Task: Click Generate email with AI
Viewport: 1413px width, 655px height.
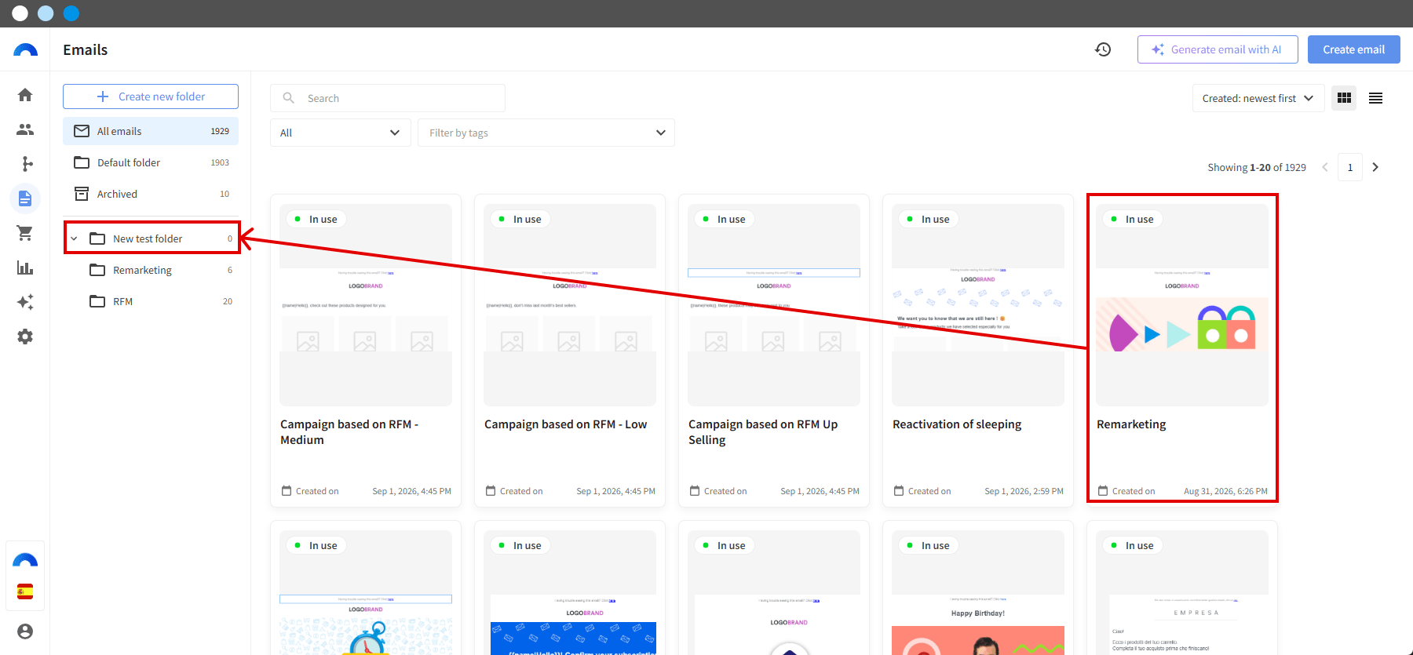Action: [x=1218, y=49]
